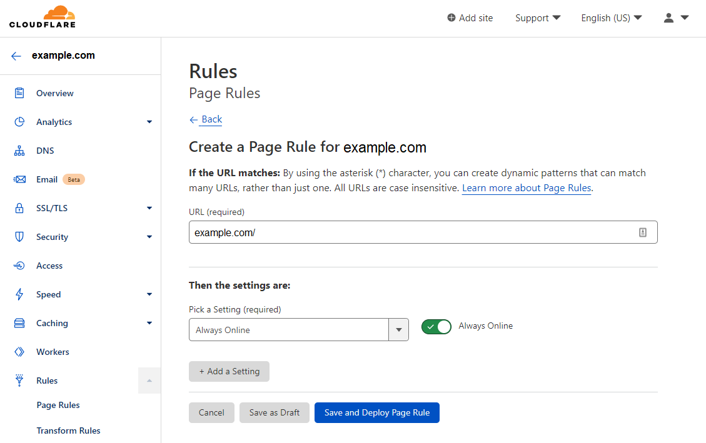The height and width of the screenshot is (443, 706).
Task: Click the Workers icon in the sidebar
Action: pyautogui.click(x=19, y=351)
